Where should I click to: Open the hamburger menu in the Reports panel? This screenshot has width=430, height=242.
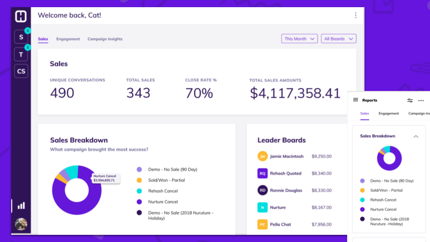tap(355, 100)
